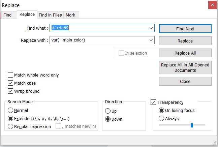This screenshot has height=147, width=218.
Task: Open the Find in Files tab
Action: tap(50, 15)
